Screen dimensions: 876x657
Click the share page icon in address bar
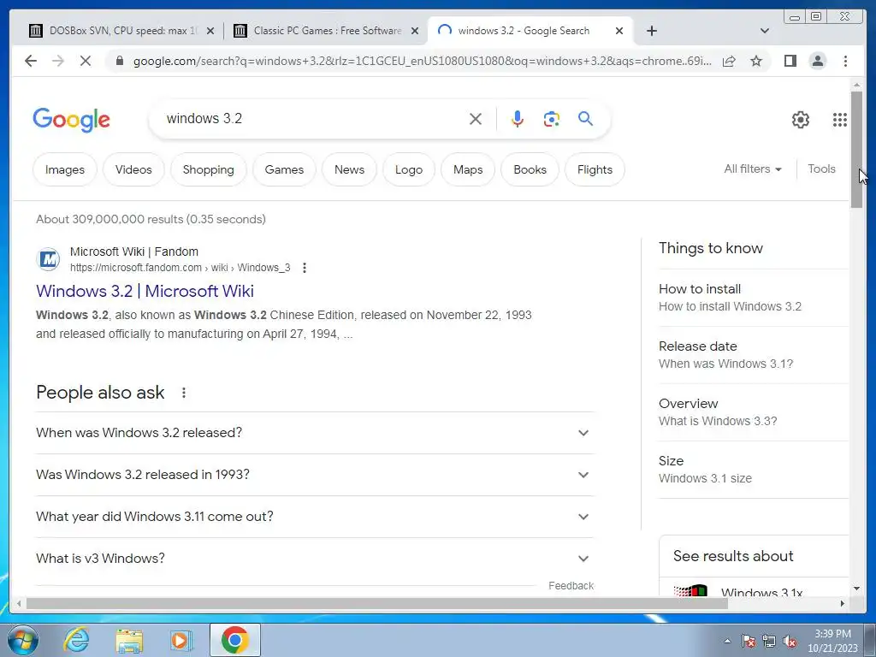(x=729, y=61)
